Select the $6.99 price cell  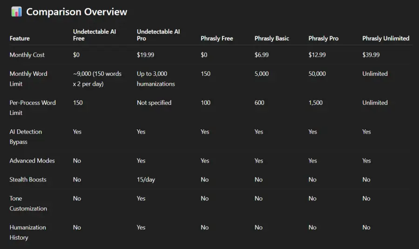click(261, 55)
